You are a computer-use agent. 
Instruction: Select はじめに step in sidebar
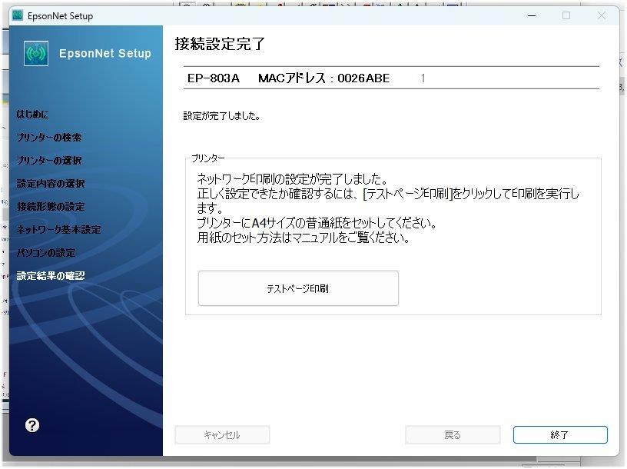coord(32,114)
